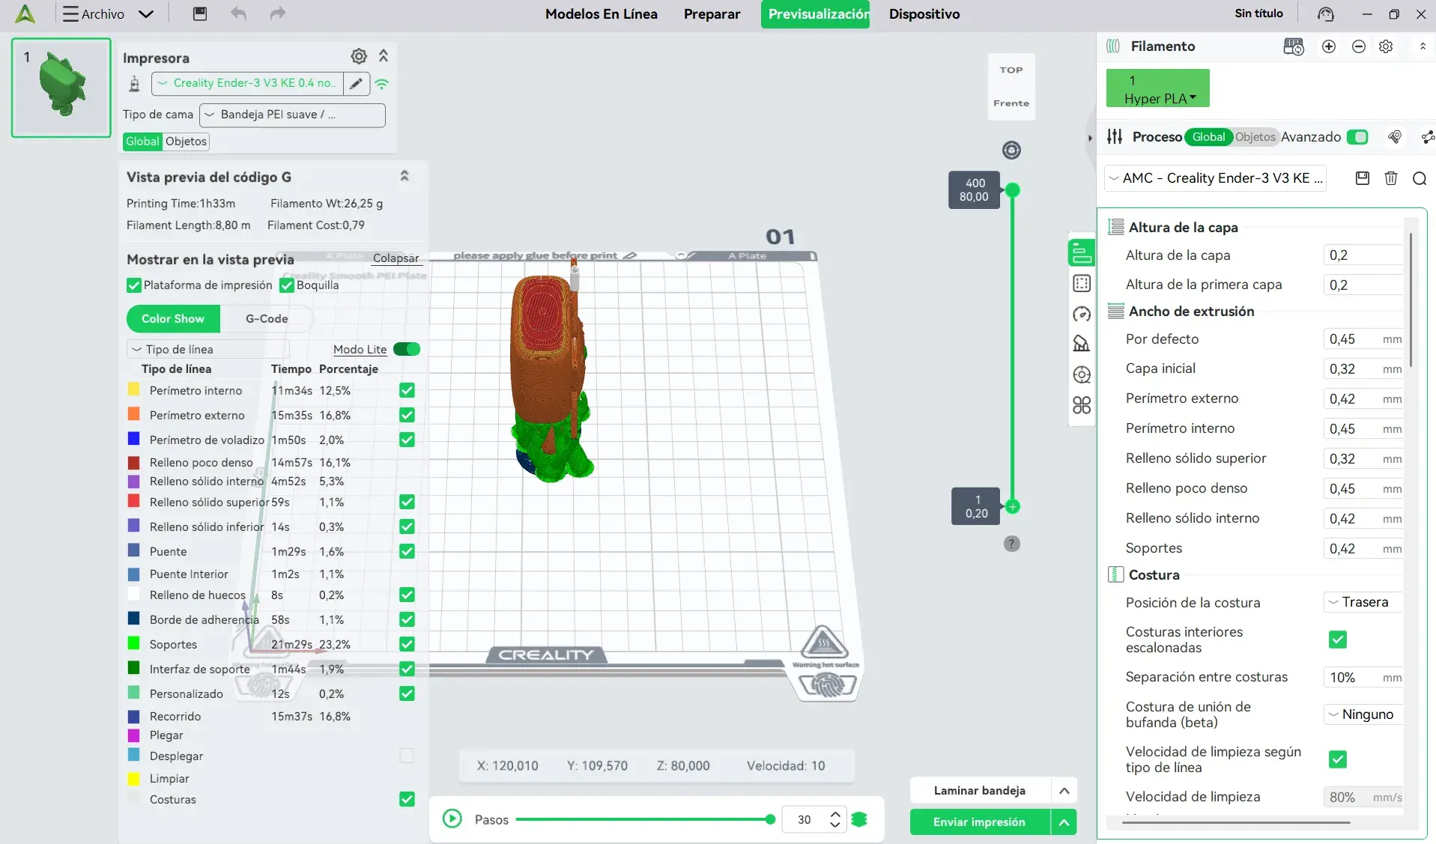
Task: Collapse the Vista previa del código G panel
Action: [405, 176]
